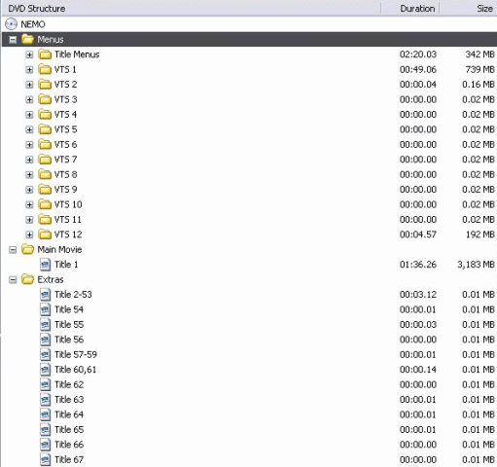Viewport: 497px width, 467px height.
Task: Click the VTS 5 folder icon
Action: (x=45, y=129)
